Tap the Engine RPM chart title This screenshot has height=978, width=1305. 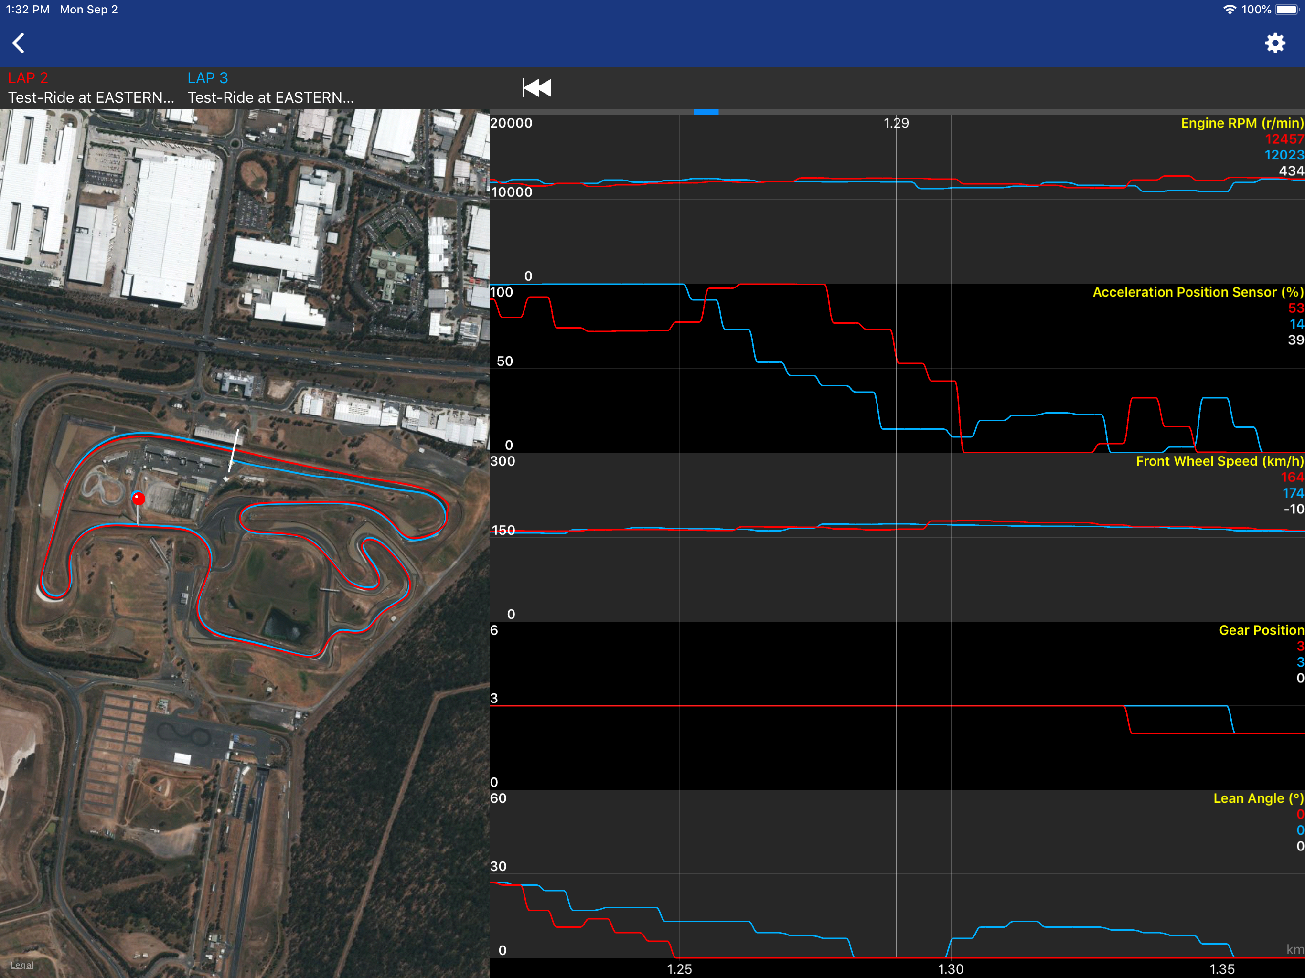(1241, 123)
